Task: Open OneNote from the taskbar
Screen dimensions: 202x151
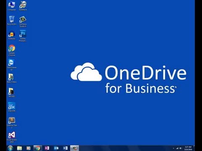Action: [47, 148]
